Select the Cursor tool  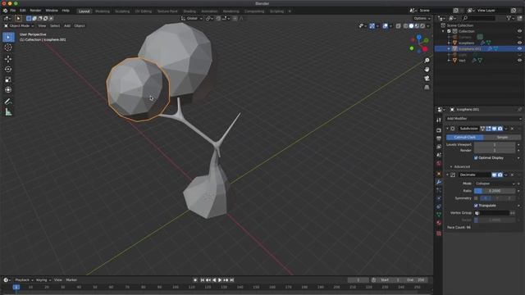[8, 48]
